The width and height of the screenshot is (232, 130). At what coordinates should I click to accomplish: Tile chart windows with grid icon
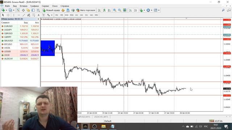point(125,10)
